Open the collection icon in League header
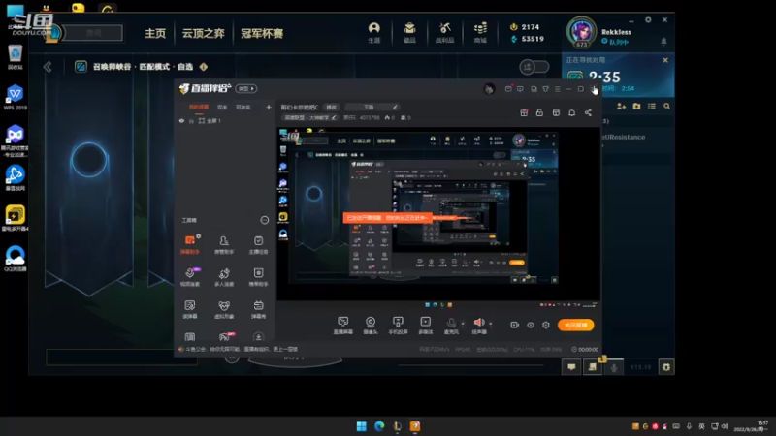Viewport: 776px width, 436px height. (409, 32)
